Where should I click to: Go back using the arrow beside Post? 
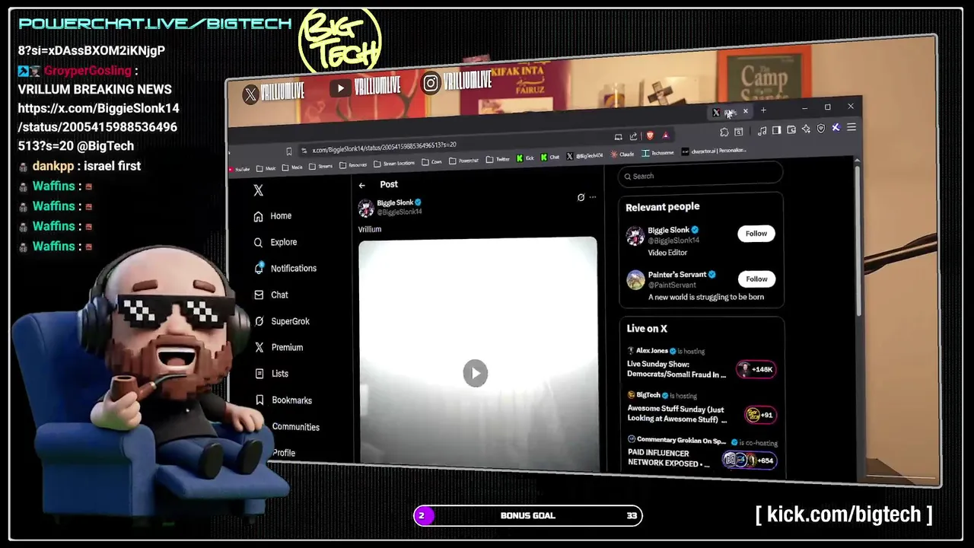362,185
